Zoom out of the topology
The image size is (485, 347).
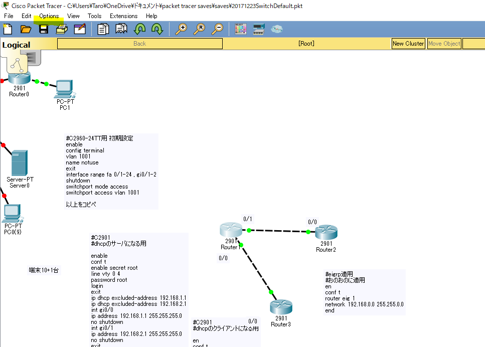point(217,29)
